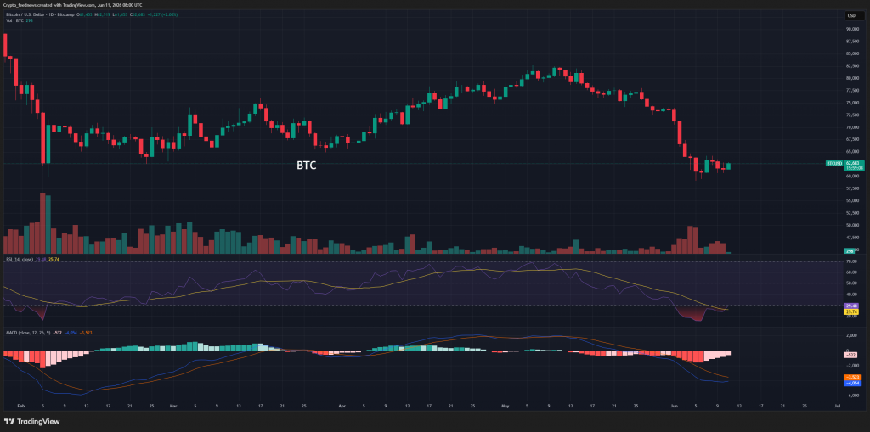Click the blue MACD value tag -4,054
Screen dimensions: 870x432
[x=851, y=383]
